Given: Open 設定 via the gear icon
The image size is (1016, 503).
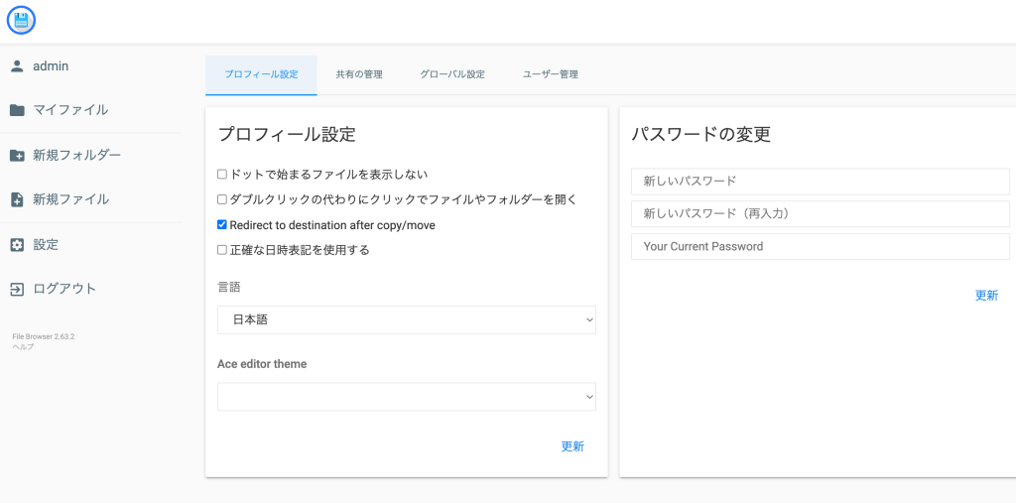Looking at the screenshot, I should pyautogui.click(x=17, y=244).
